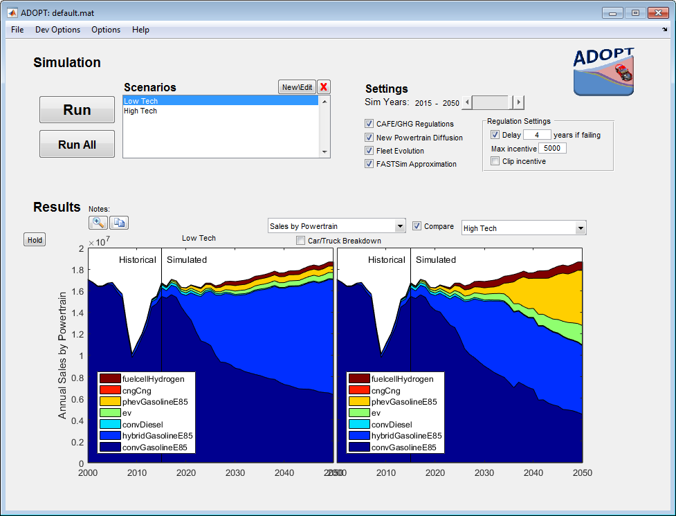Open the Dev Options menu
The width and height of the screenshot is (676, 516).
coord(57,30)
